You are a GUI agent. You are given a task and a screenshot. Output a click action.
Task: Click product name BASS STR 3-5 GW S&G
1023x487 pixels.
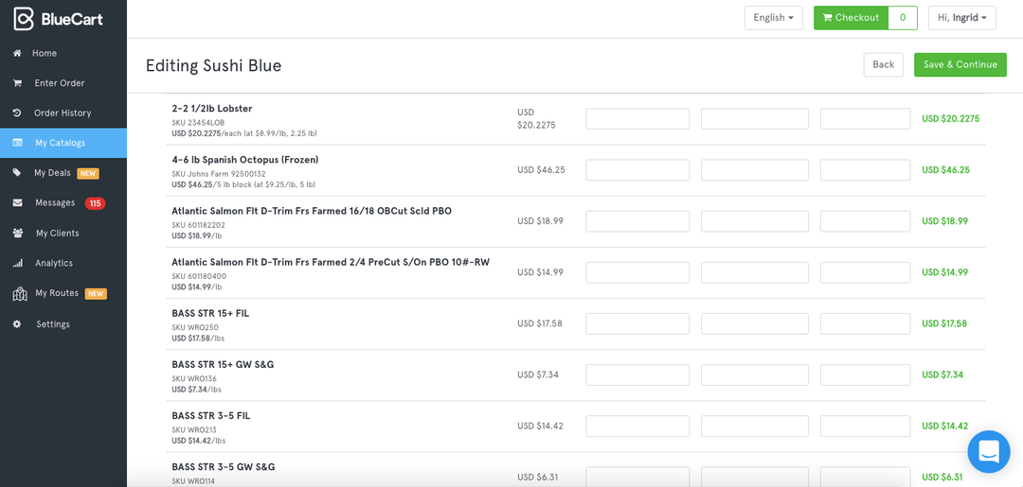[224, 467]
